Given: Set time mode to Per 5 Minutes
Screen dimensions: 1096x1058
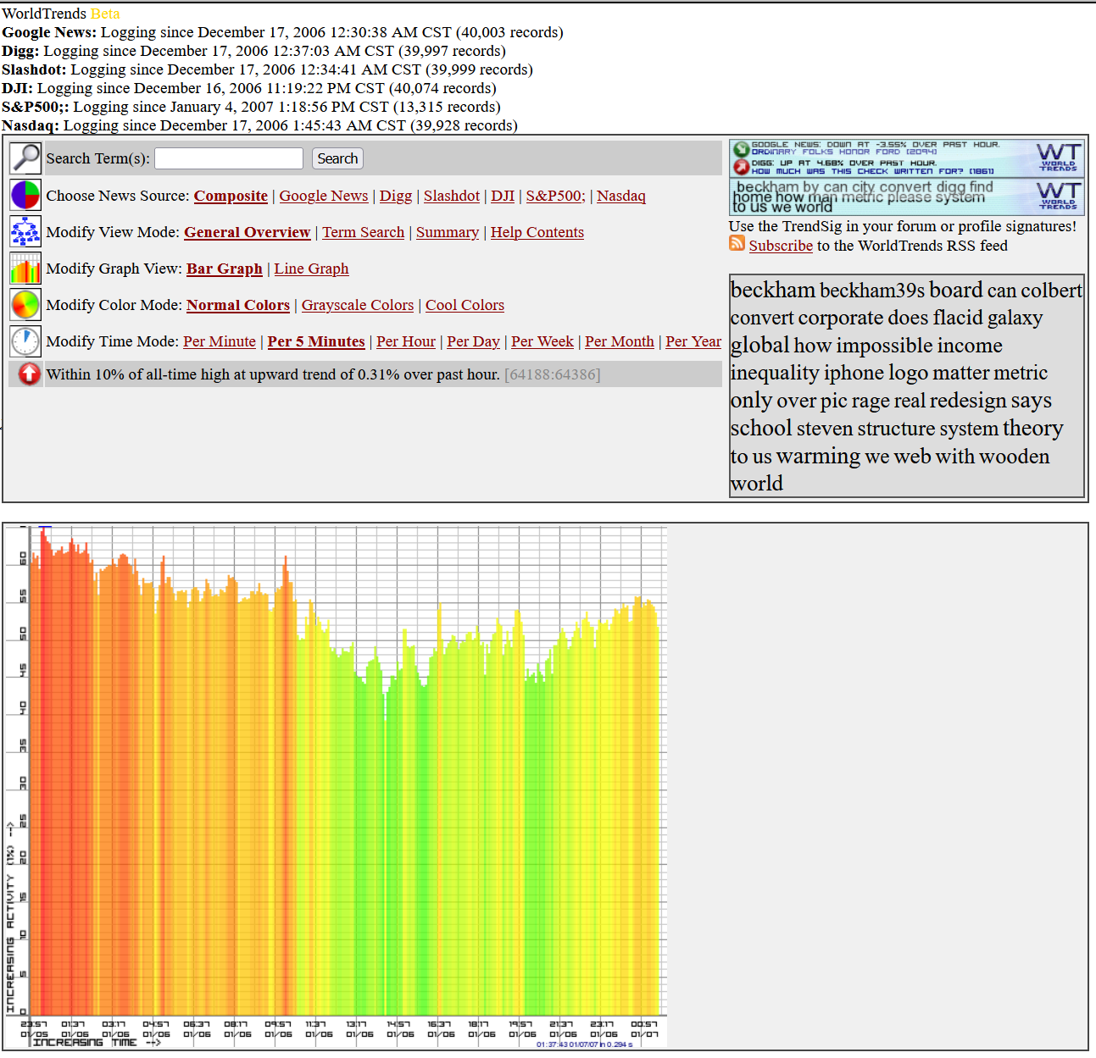Looking at the screenshot, I should tap(316, 341).
